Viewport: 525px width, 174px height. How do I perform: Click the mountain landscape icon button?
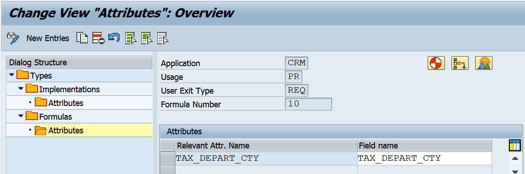pos(484,63)
